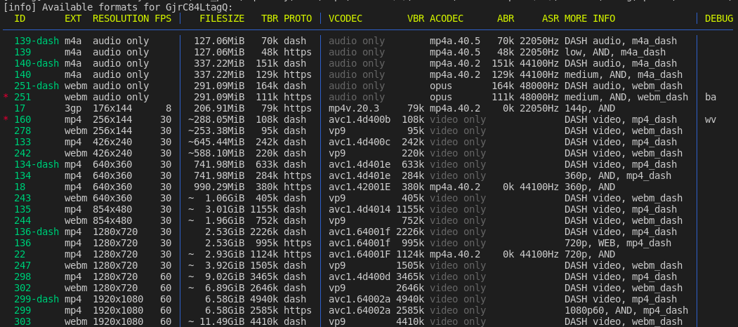Image resolution: width=738 pixels, height=327 pixels.
Task: Click the 2226k TBR value
Action: coord(264,232)
